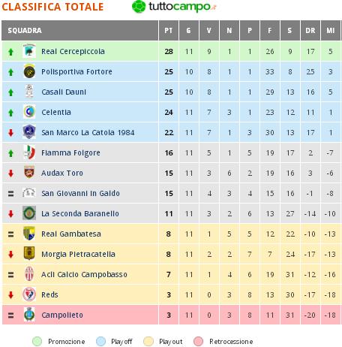Viewport: 342px width, 347px height.
Task: Click the Acli Calcio Campobasso team name
Action: click(84, 274)
